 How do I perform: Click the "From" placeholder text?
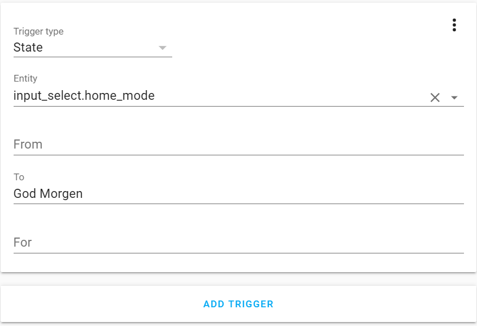[28, 145]
